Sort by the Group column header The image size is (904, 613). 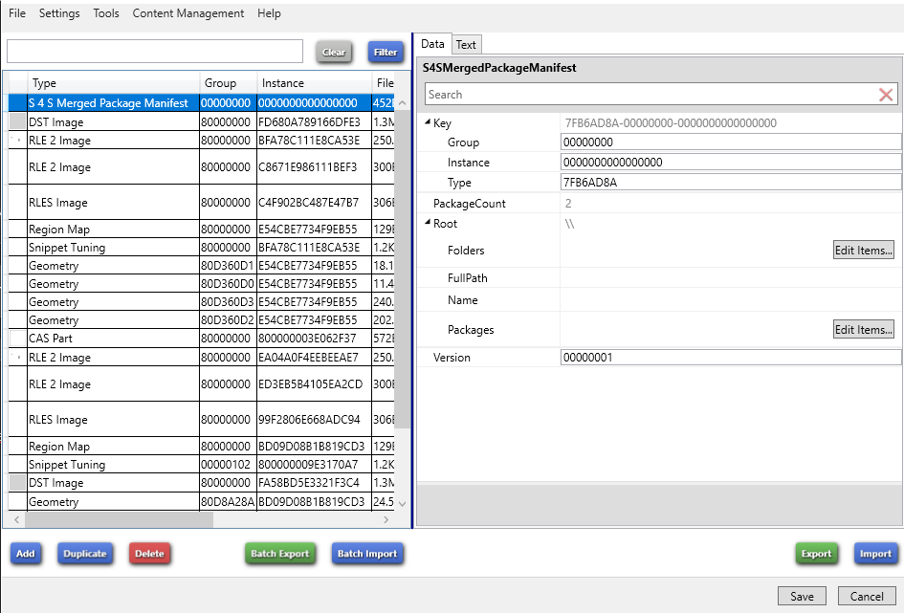pyautogui.click(x=229, y=83)
